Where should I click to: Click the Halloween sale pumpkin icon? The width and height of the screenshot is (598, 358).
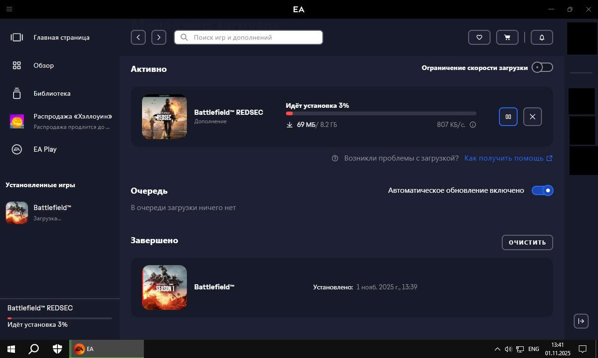point(17,121)
